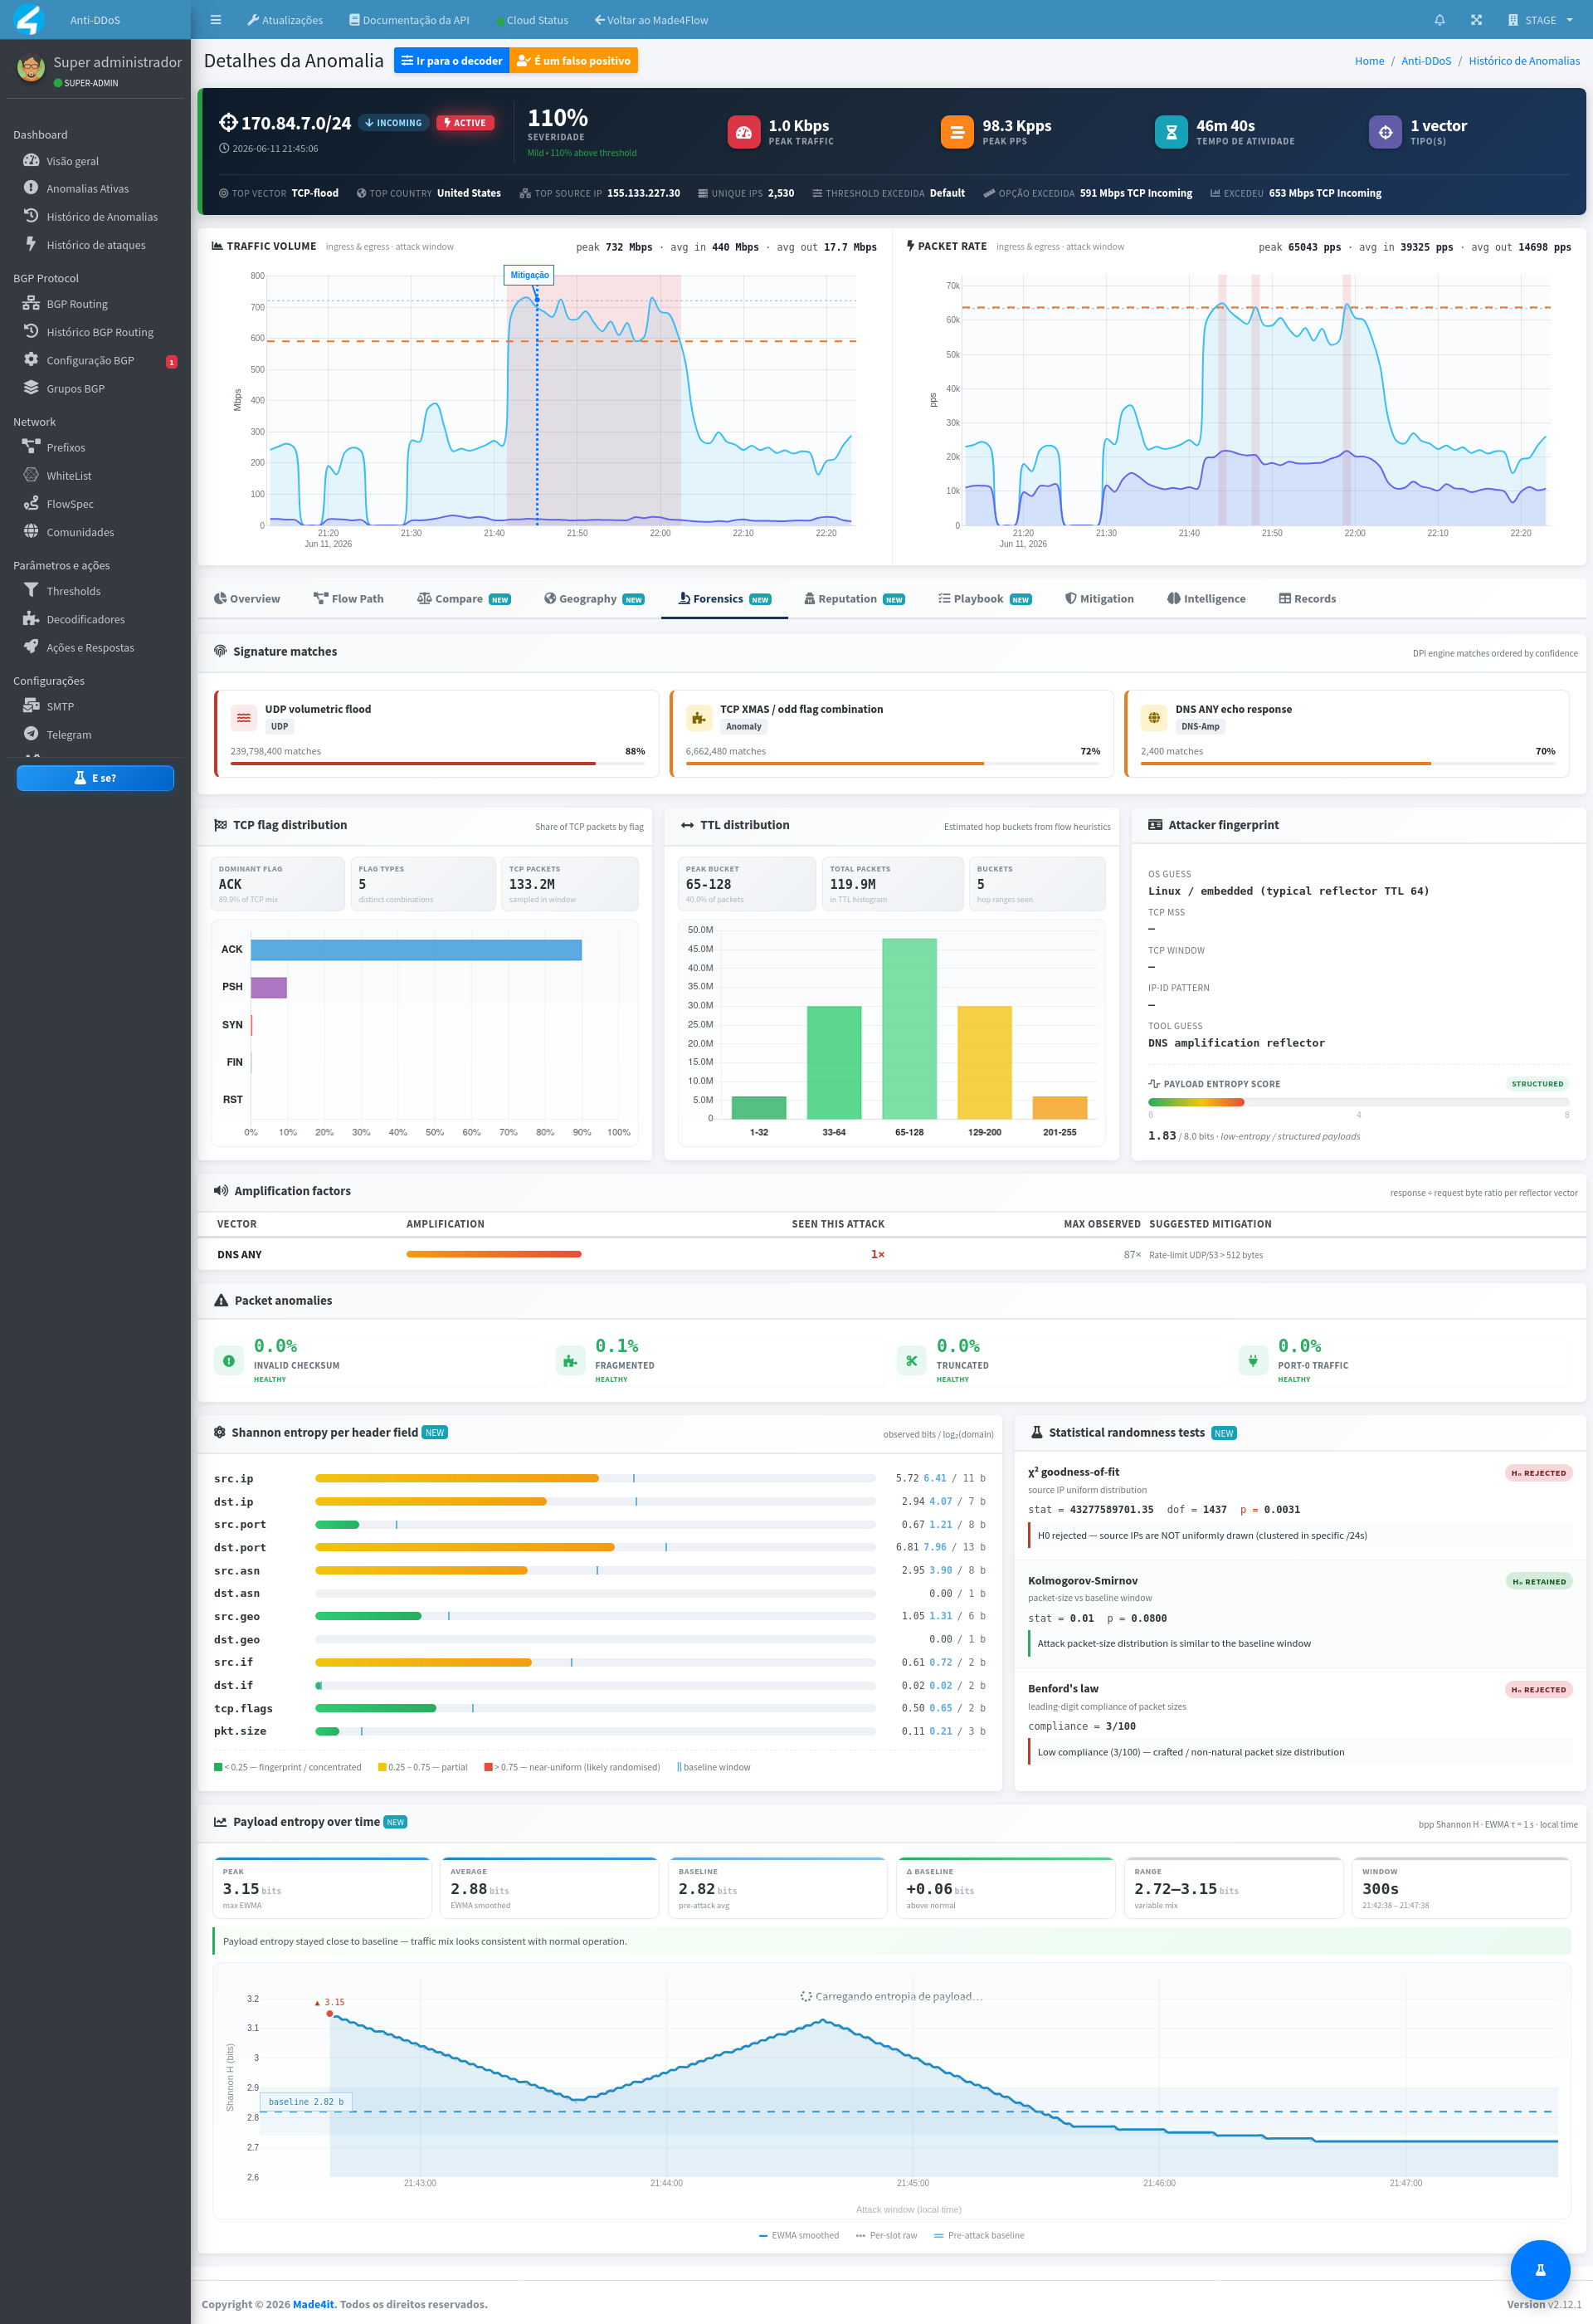This screenshot has height=2324, width=1593.
Task: Click the payload entropy score bar
Action: pos(1358,1102)
